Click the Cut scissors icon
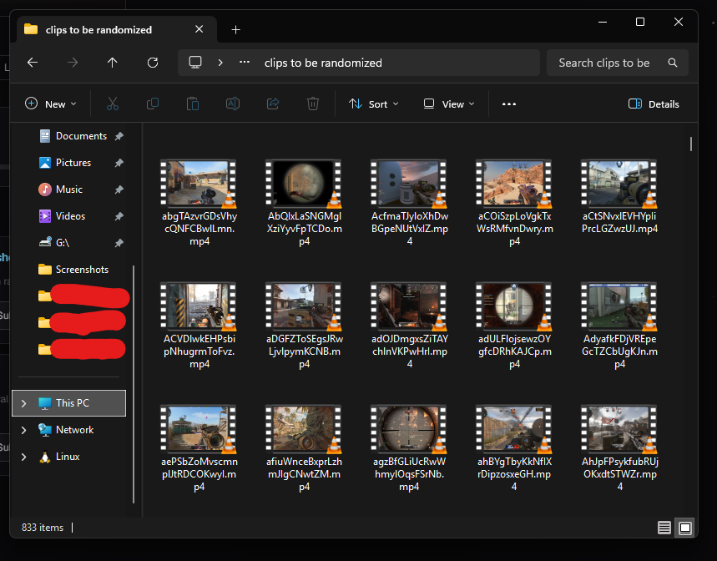The width and height of the screenshot is (717, 561). (113, 104)
